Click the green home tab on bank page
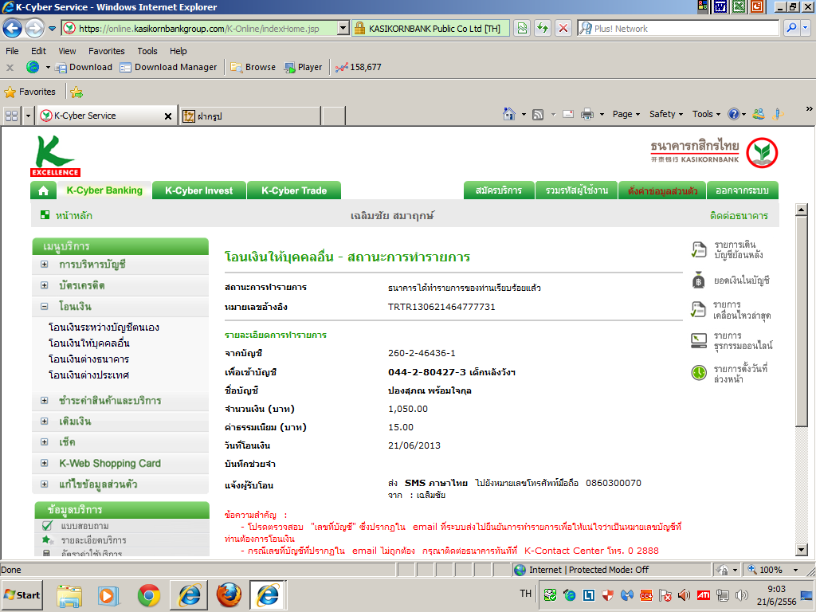 coord(43,191)
